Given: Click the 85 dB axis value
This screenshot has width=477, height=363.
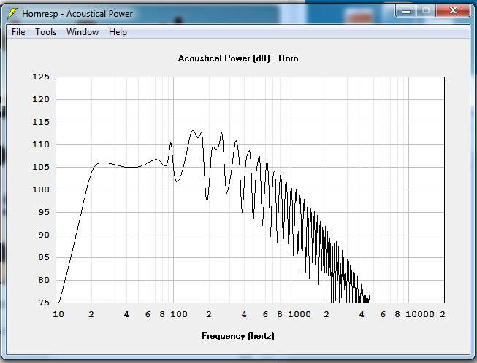Looking at the screenshot, I should pos(44,257).
